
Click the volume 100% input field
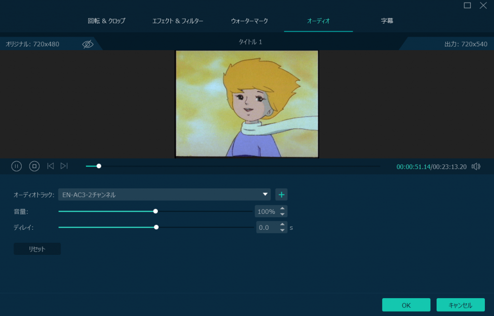coord(266,211)
